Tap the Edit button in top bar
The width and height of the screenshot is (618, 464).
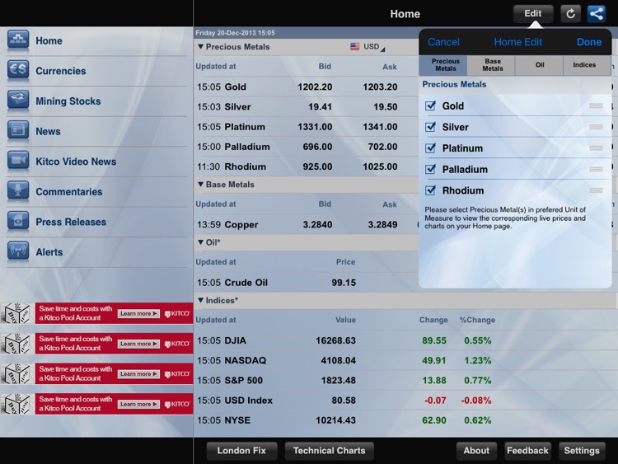[x=533, y=14]
